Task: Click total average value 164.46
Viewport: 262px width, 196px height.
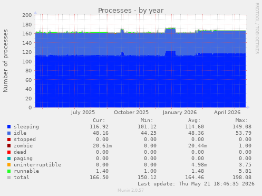Action: coord(195,178)
